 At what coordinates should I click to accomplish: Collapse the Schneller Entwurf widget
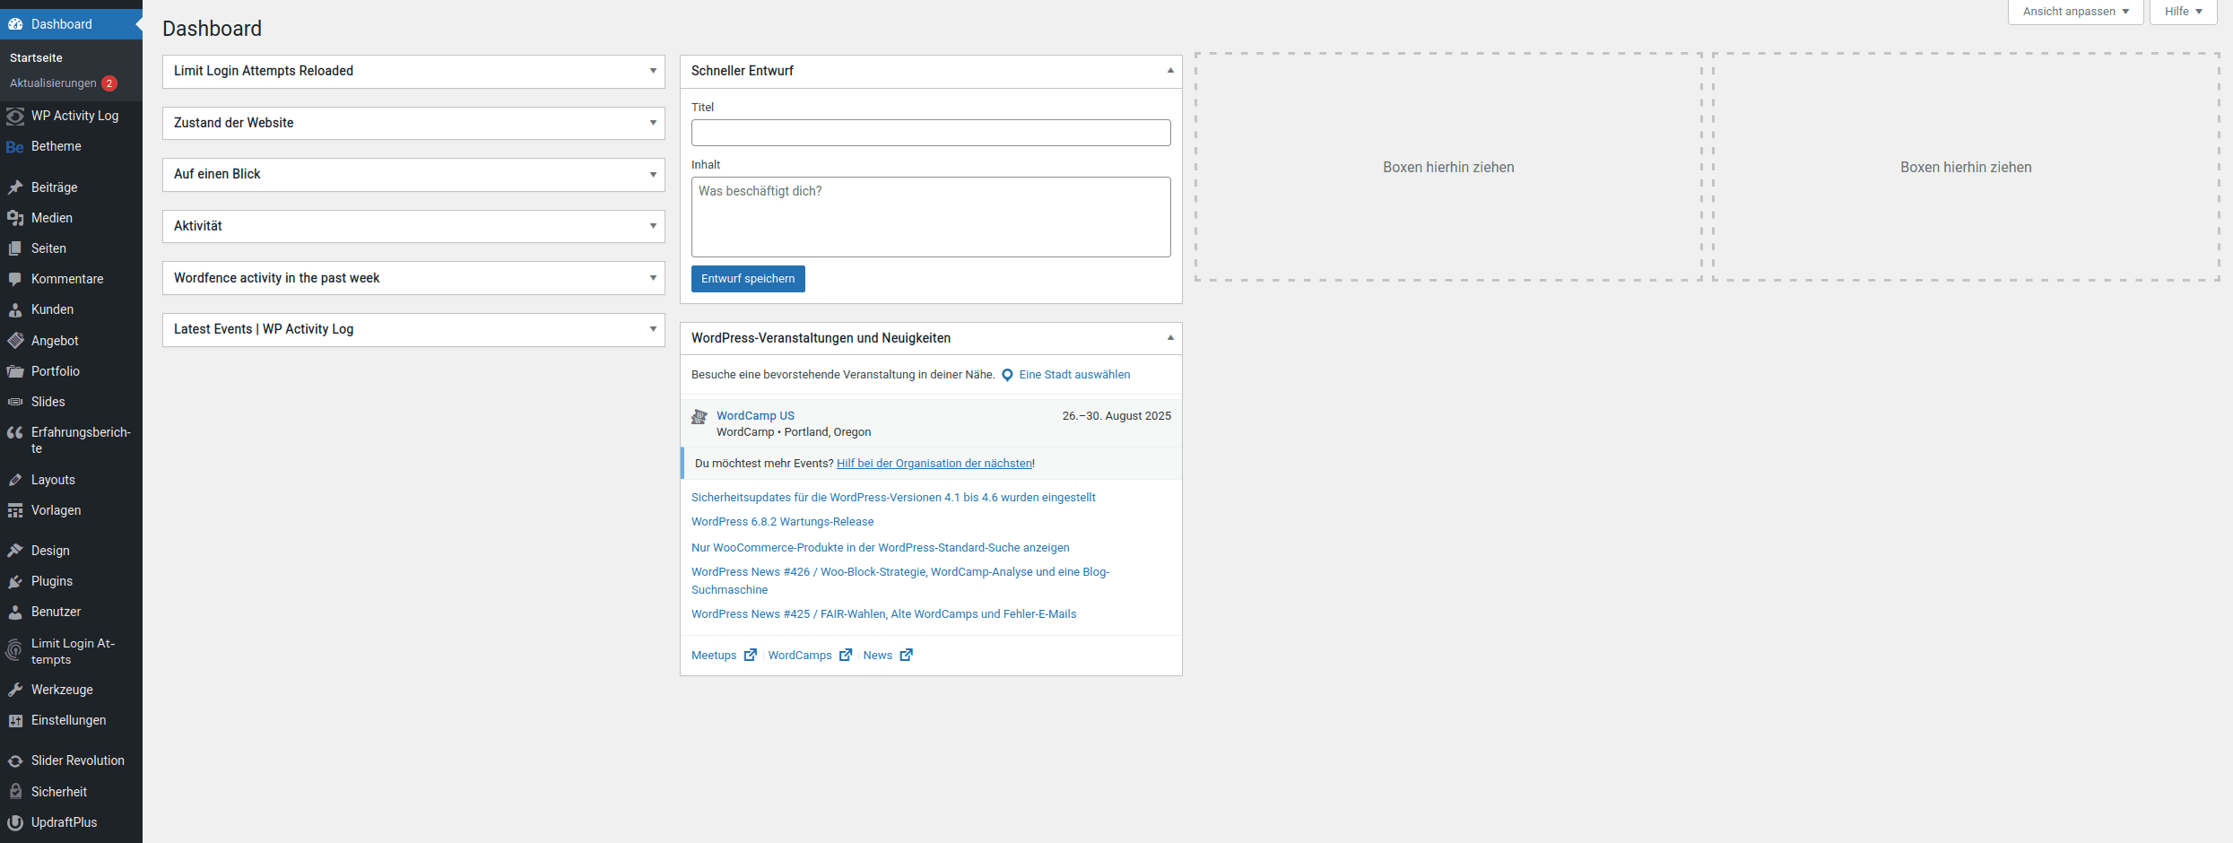click(x=1170, y=71)
